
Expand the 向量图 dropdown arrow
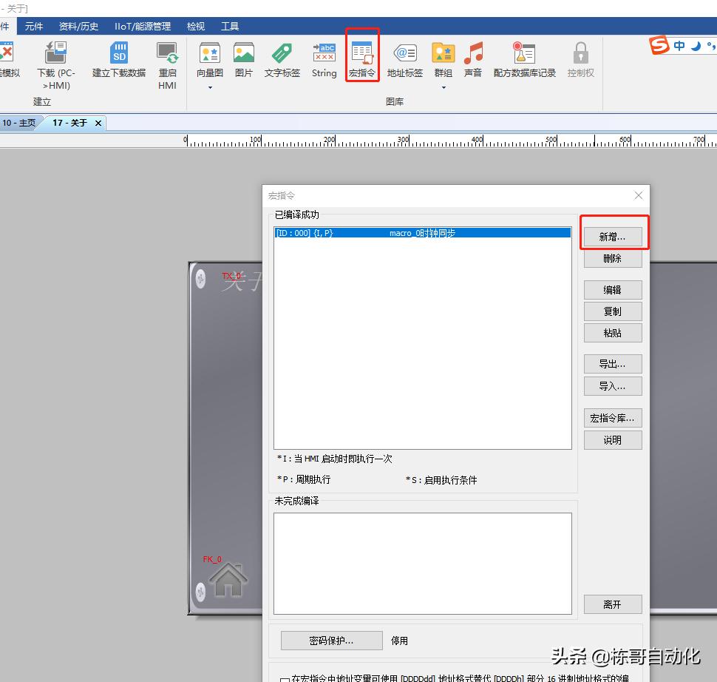click(x=210, y=88)
